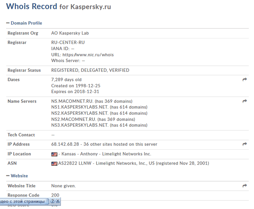
Task: Click 'Kansas - Anthony - Limelight Networks Inc.' text
Action: point(106,154)
